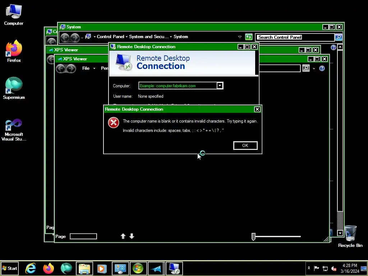
Task: Click the Page number field in XPS Viewer
Action: [83, 236]
